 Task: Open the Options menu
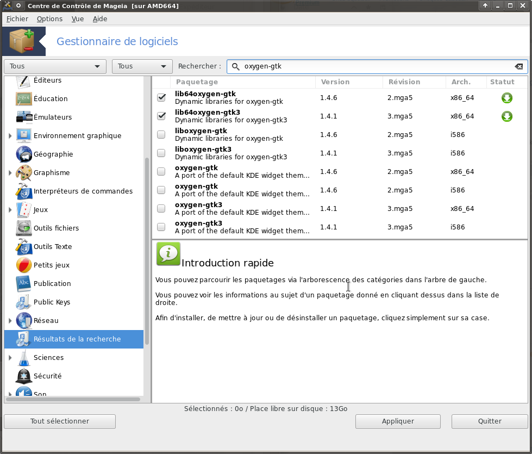click(x=49, y=19)
